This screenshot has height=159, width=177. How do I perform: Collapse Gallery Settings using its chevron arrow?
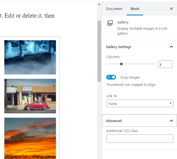click(x=171, y=47)
